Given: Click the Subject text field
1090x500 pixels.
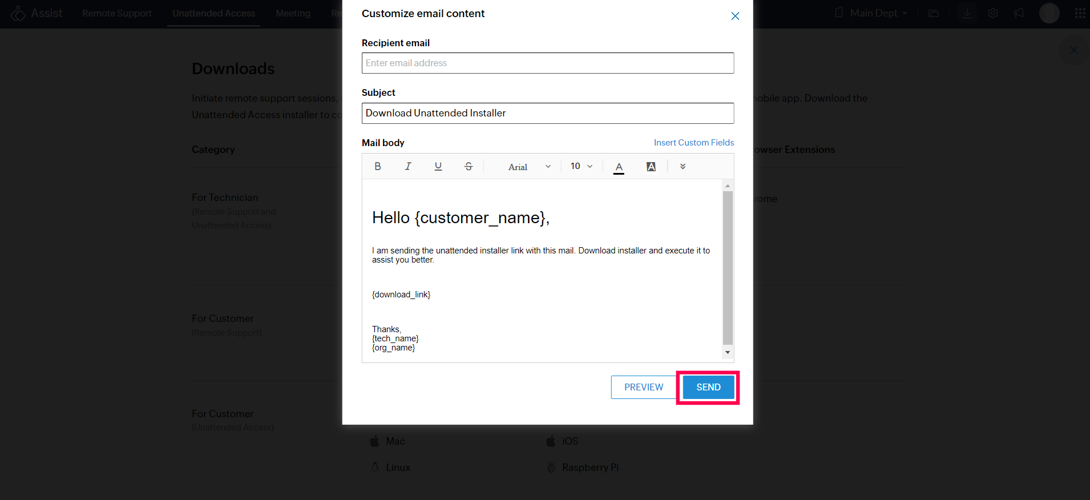Looking at the screenshot, I should click(x=547, y=113).
